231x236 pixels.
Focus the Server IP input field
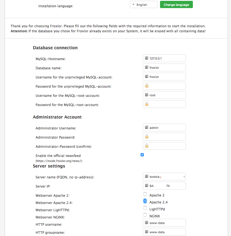(167, 186)
